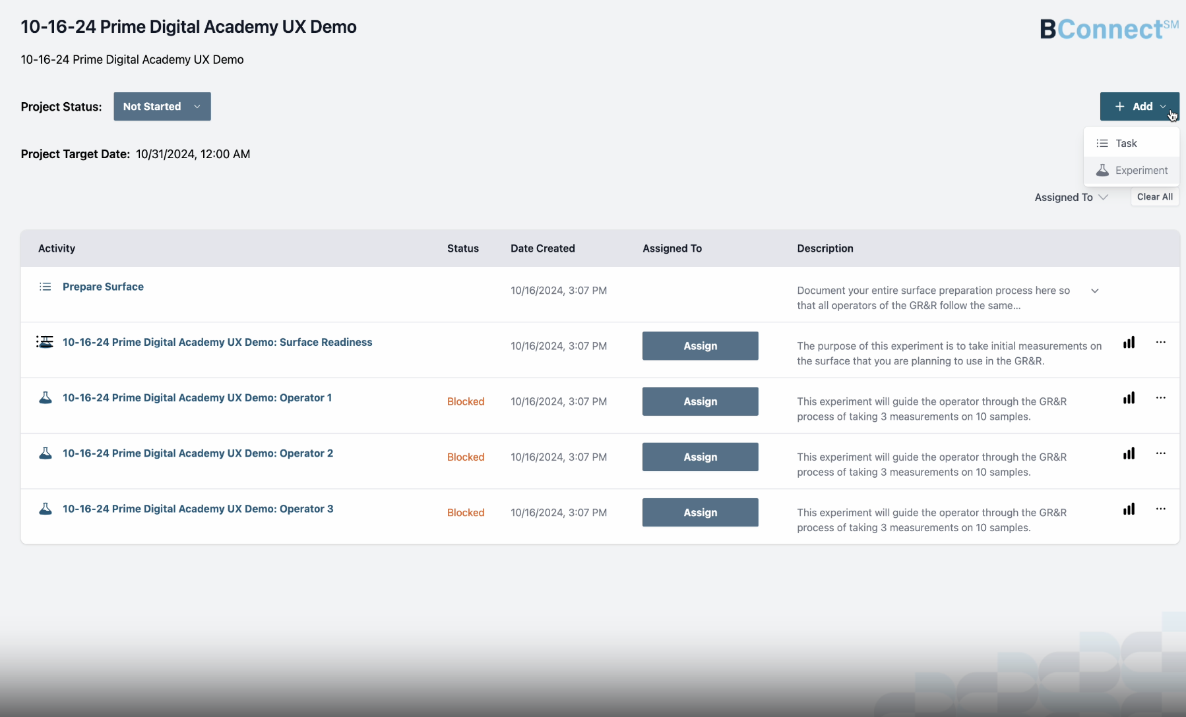This screenshot has height=717, width=1186.
Task: Click the list icon beside Prepare Surface
Action: (x=45, y=287)
